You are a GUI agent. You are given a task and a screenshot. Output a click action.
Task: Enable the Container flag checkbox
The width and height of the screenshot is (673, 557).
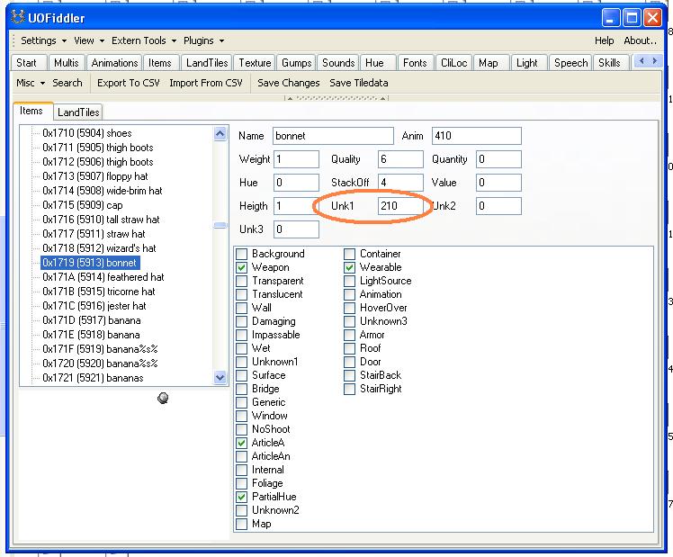[x=349, y=254]
